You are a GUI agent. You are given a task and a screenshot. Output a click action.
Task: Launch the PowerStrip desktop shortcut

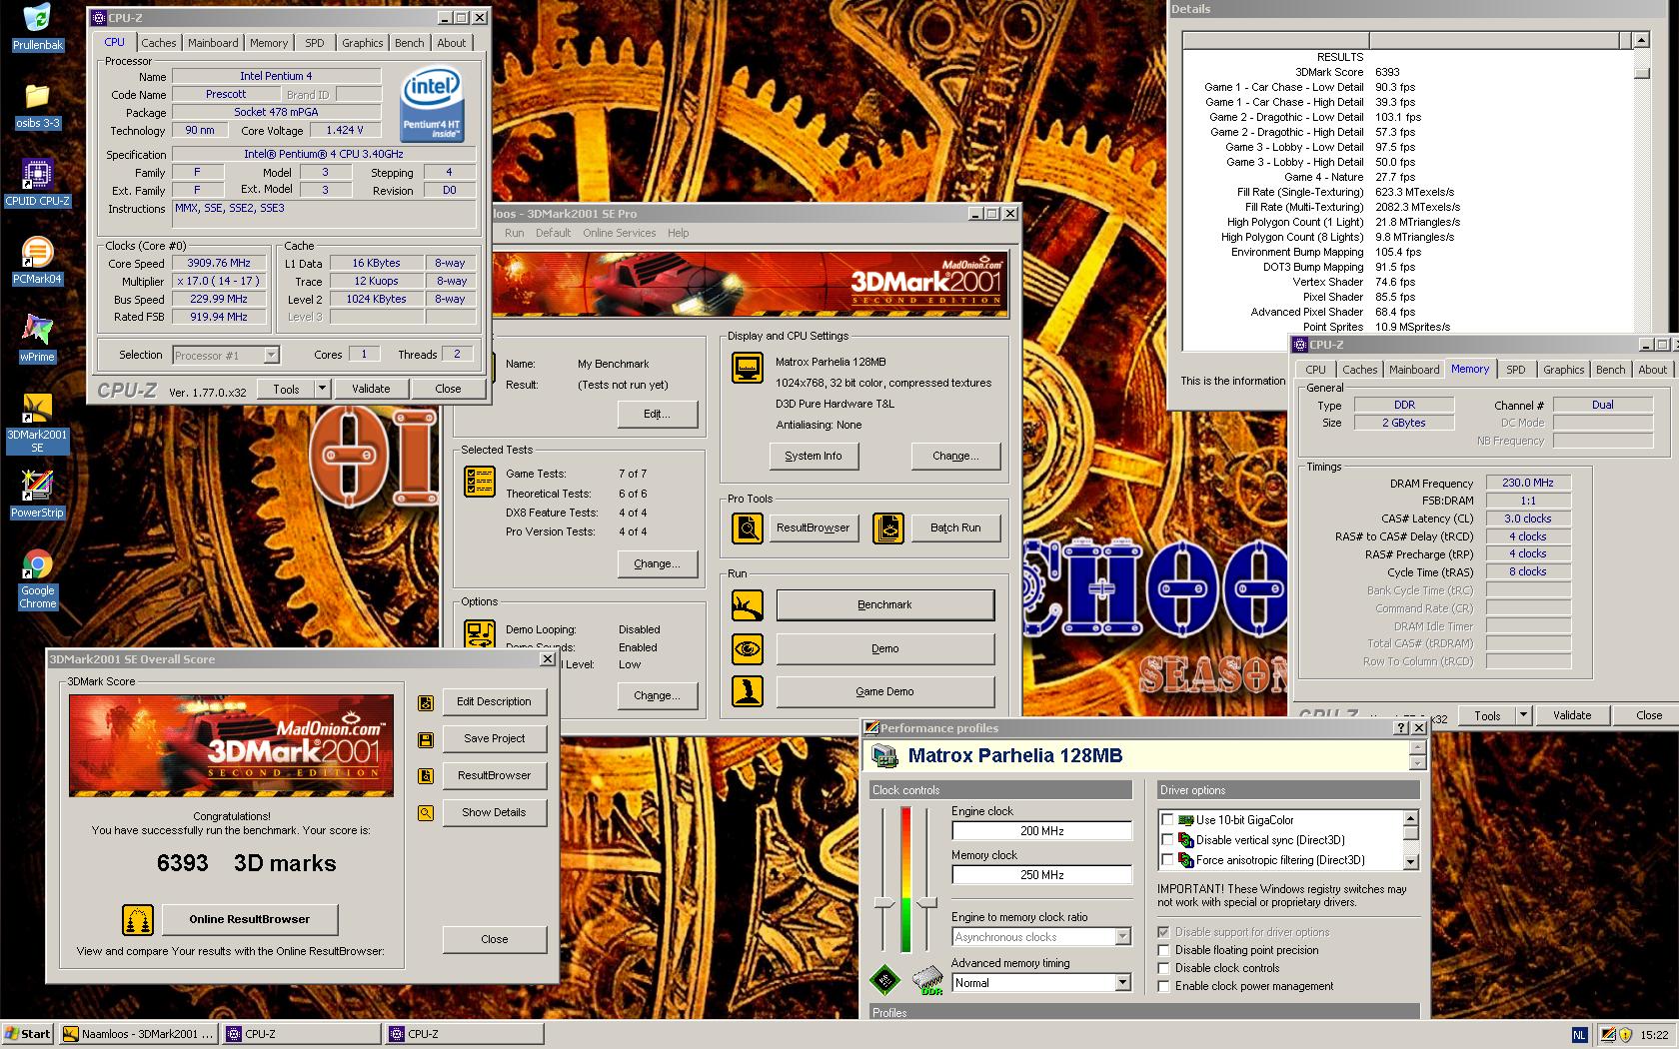click(x=37, y=495)
